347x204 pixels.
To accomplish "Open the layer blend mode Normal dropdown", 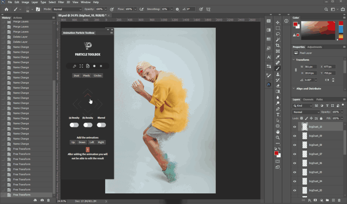I will [x=306, y=112].
